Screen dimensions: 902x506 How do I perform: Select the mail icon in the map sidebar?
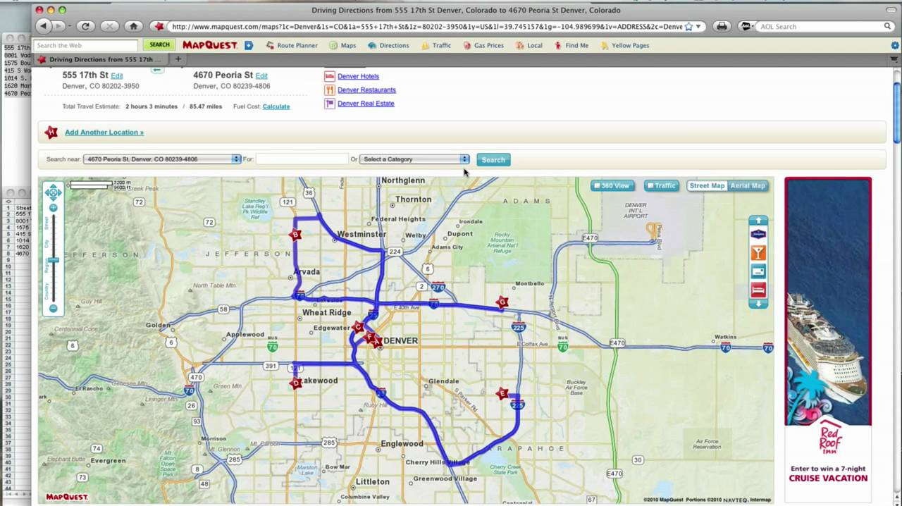click(x=758, y=269)
